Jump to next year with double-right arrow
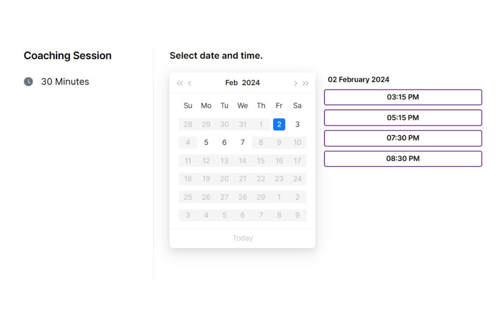 pos(305,83)
